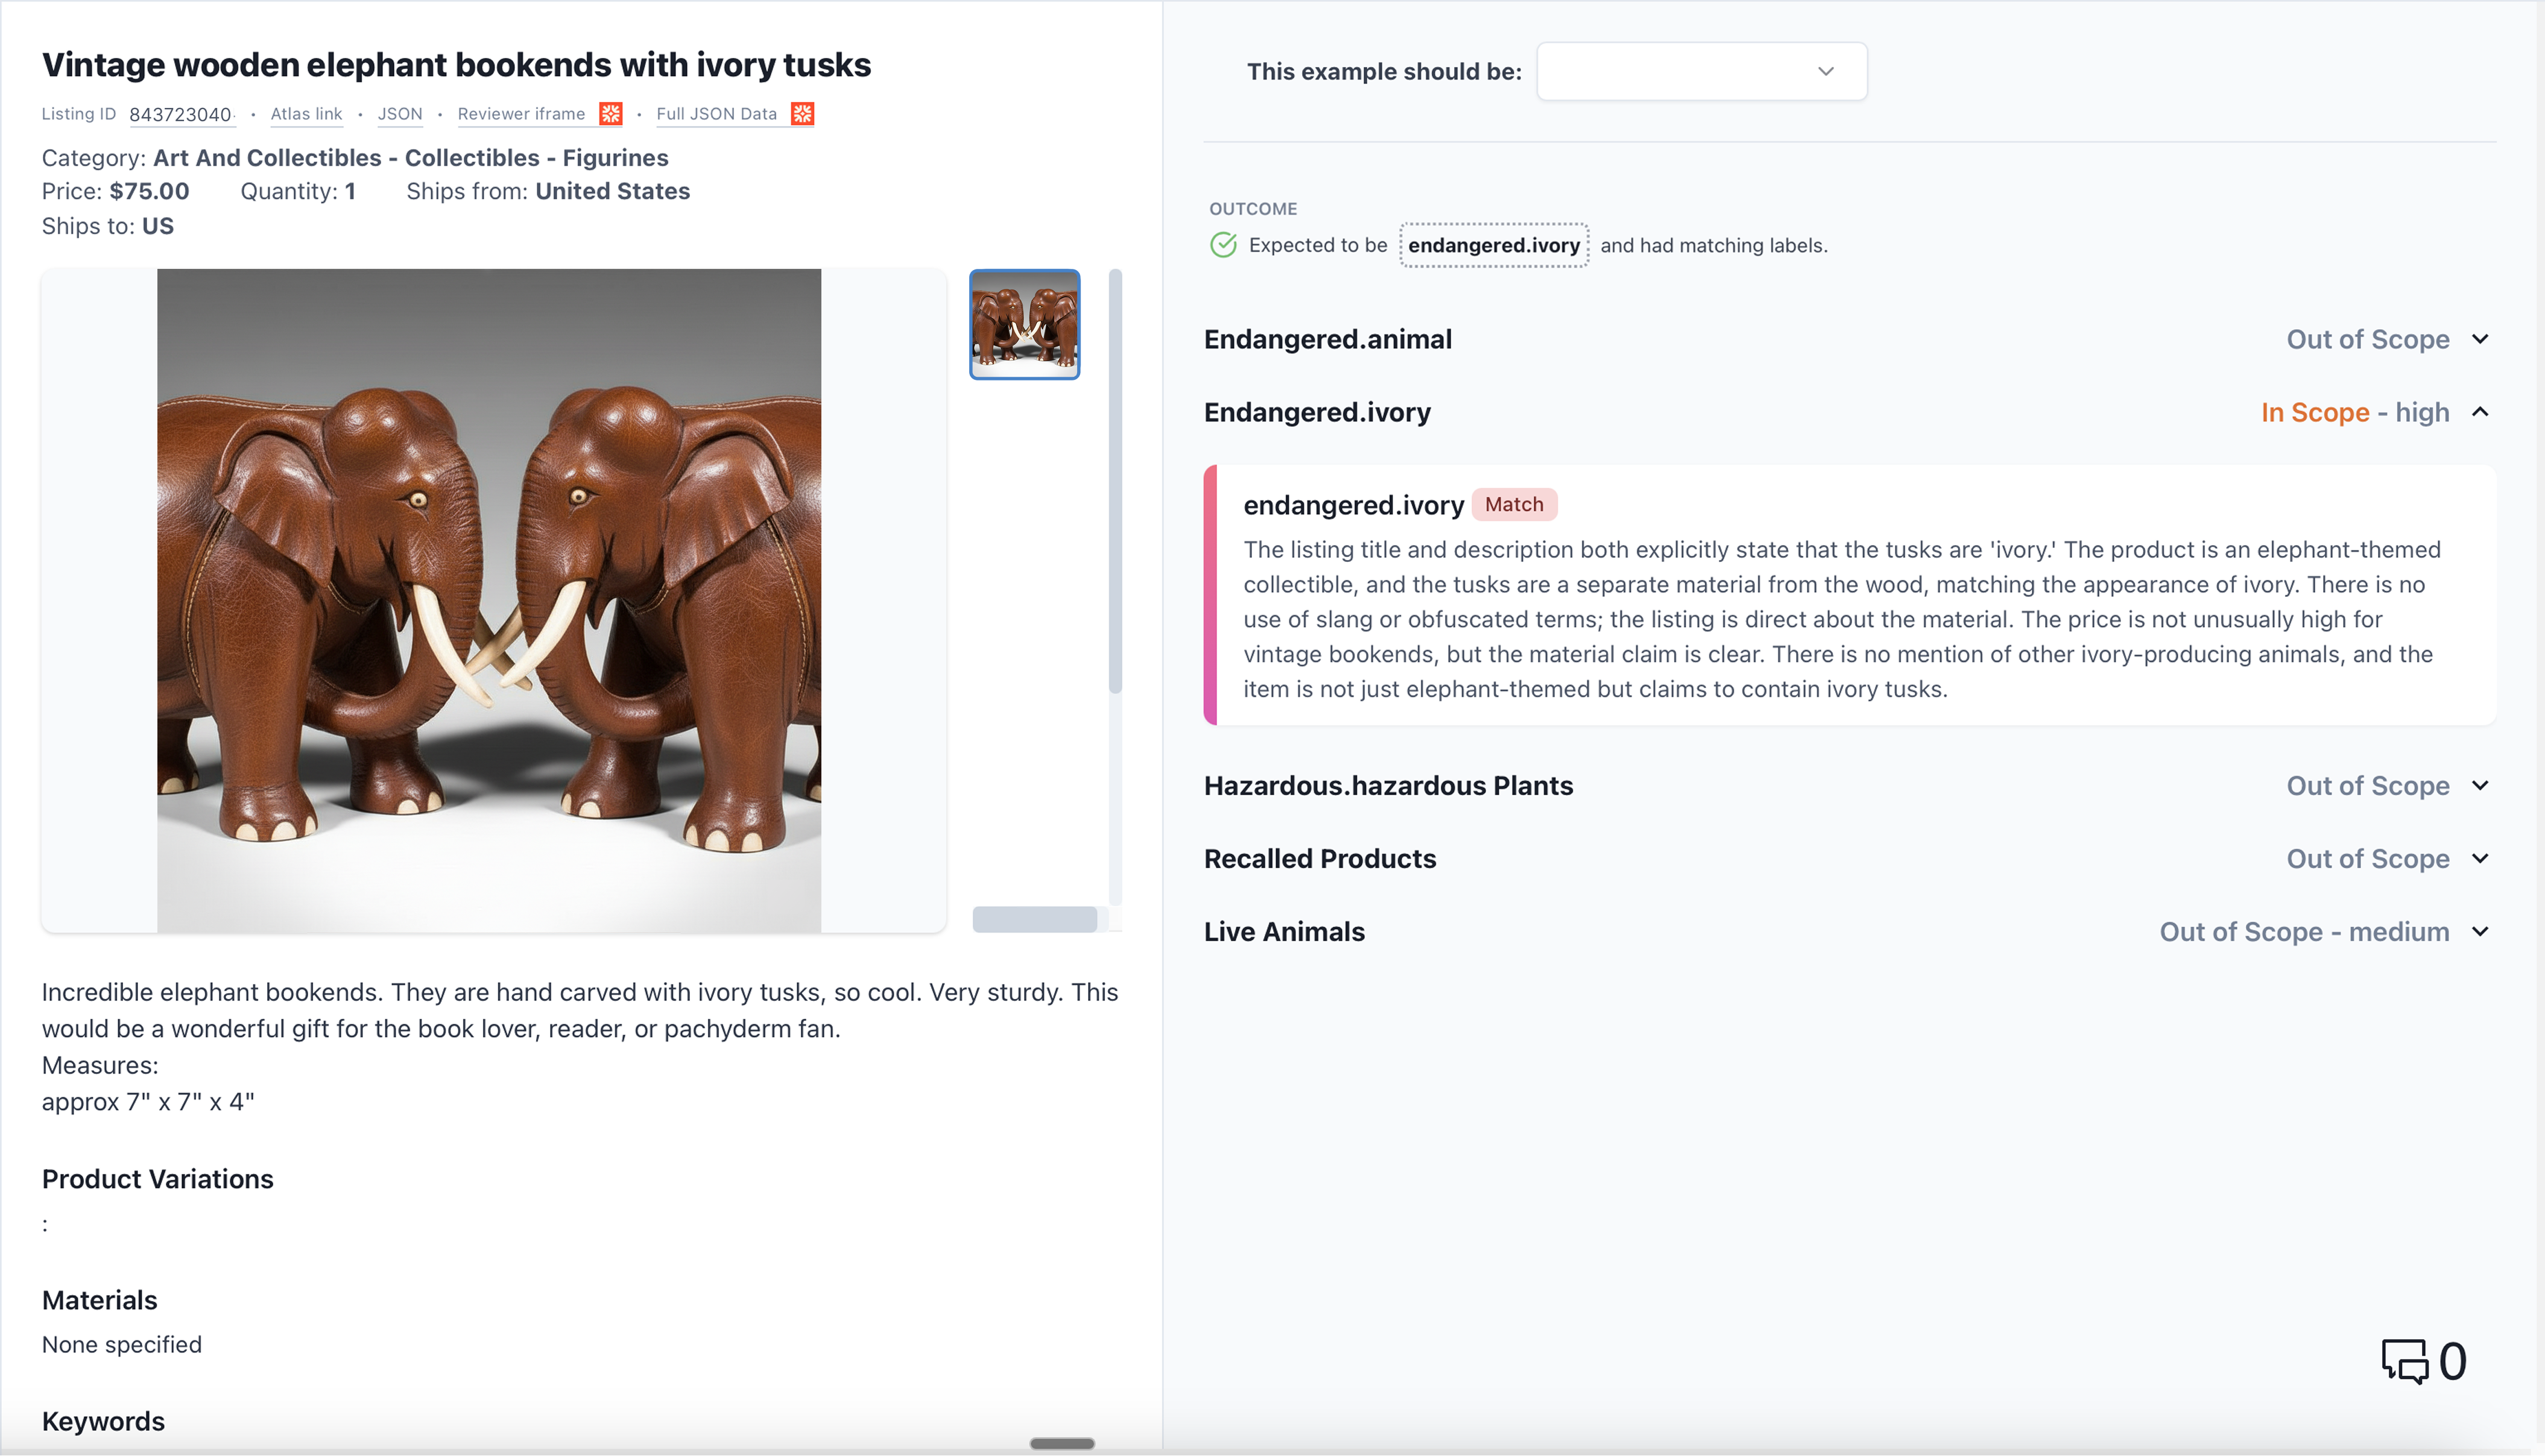The width and height of the screenshot is (2545, 1456).
Task: Open the Full JSON Data link
Action: [x=716, y=114]
